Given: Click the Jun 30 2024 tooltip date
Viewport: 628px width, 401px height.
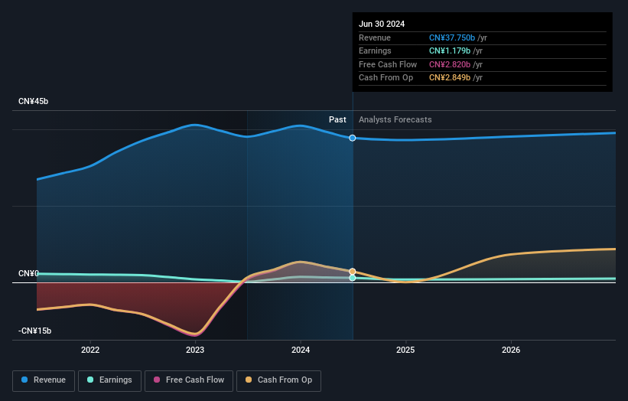Looking at the screenshot, I should point(382,24).
